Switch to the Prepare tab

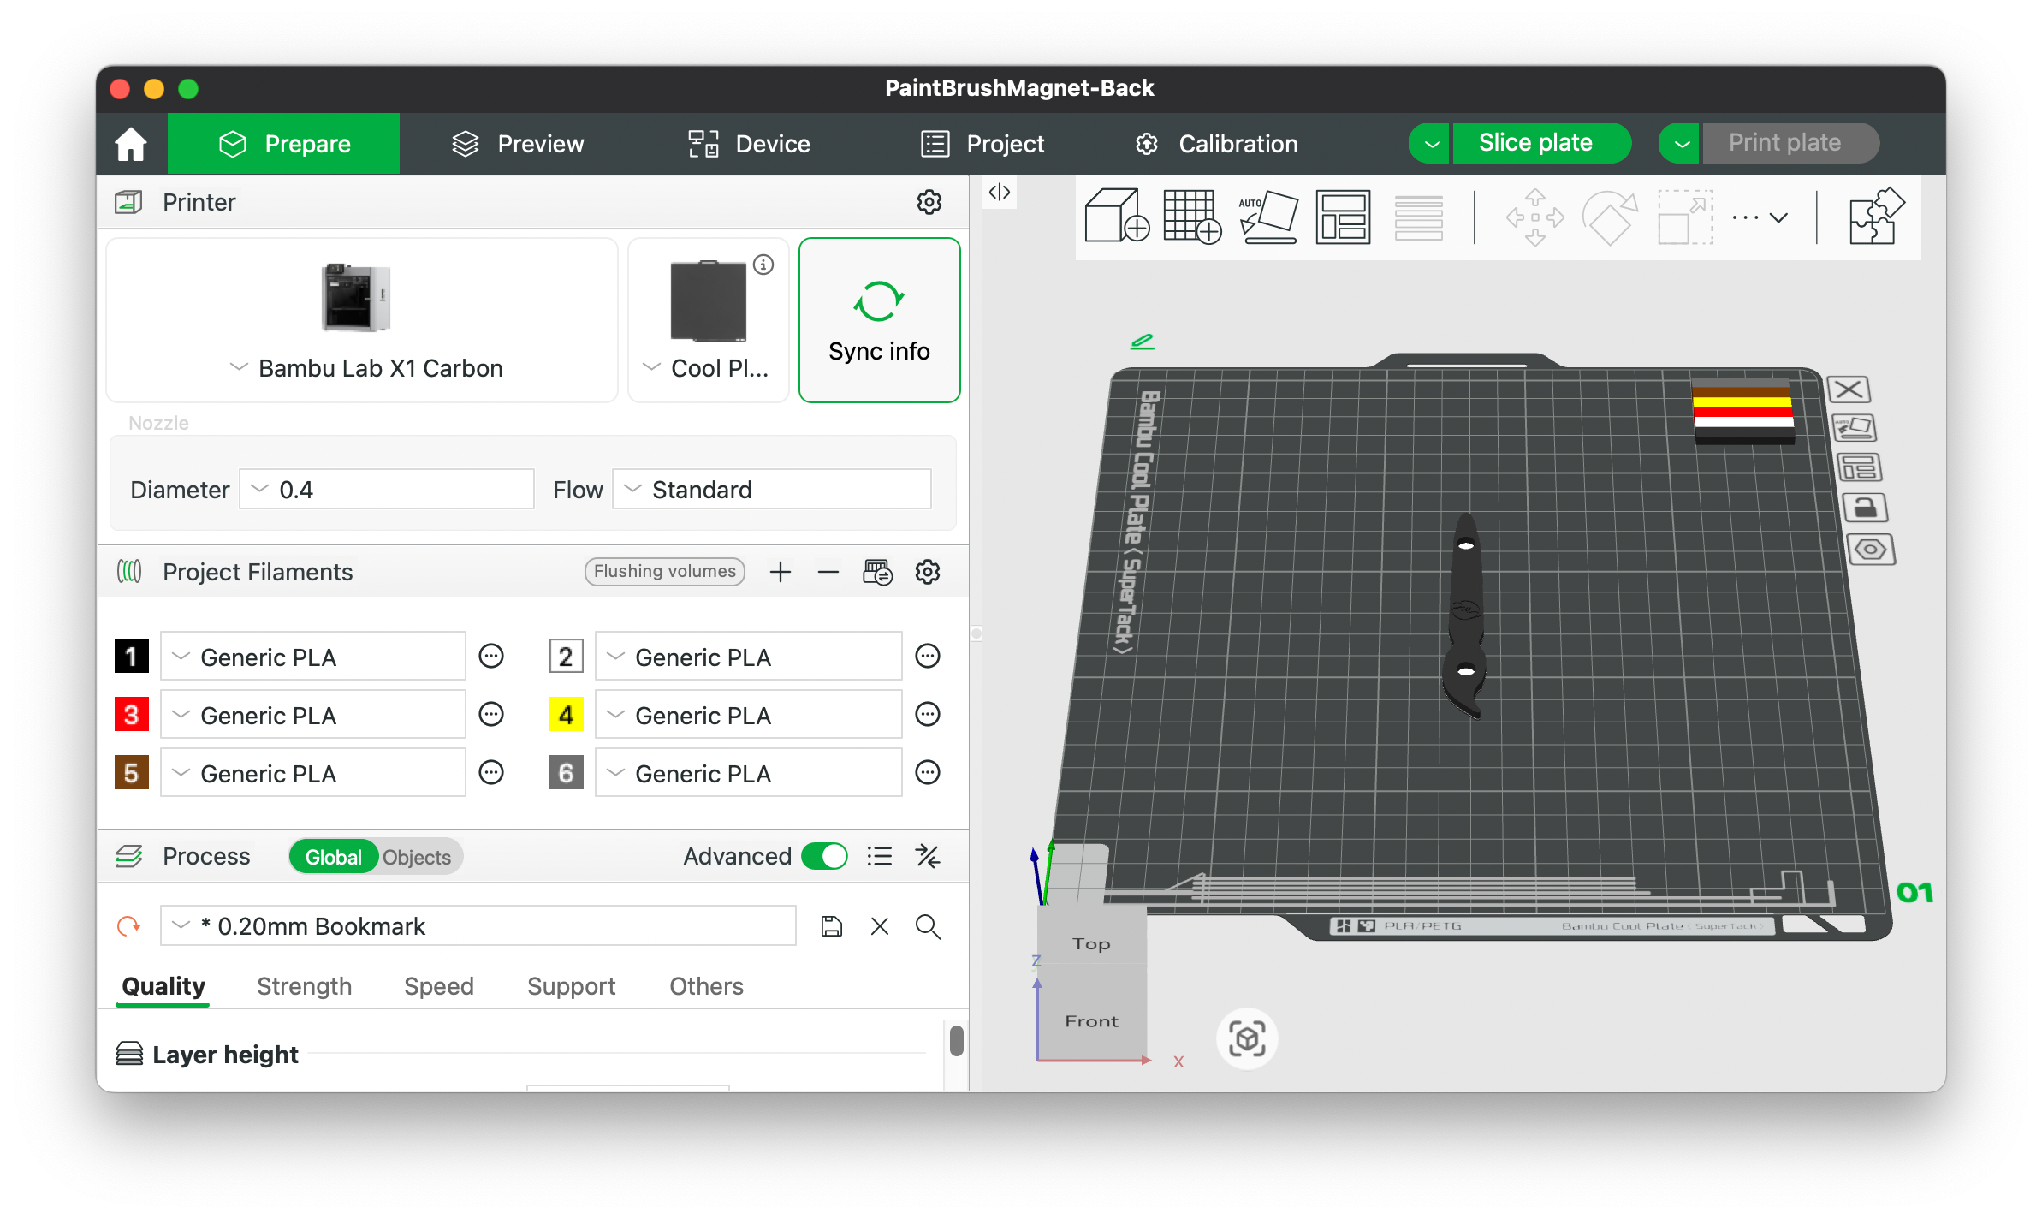[284, 144]
